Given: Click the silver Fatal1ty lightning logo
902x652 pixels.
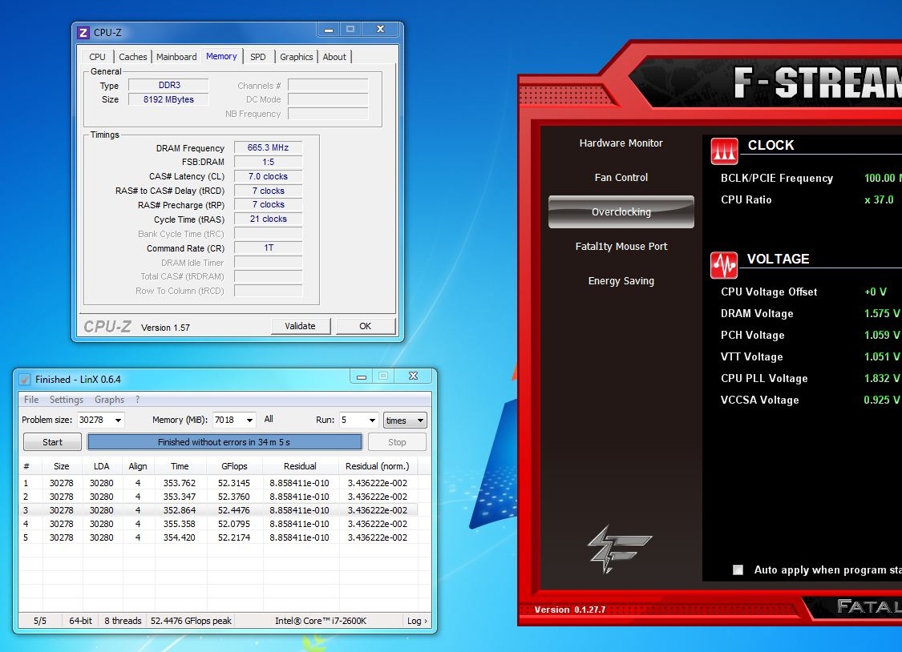Looking at the screenshot, I should (x=608, y=550).
